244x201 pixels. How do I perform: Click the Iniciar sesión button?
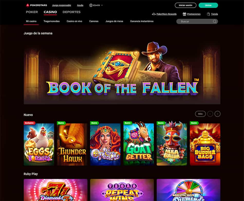pyautogui.click(x=185, y=5)
